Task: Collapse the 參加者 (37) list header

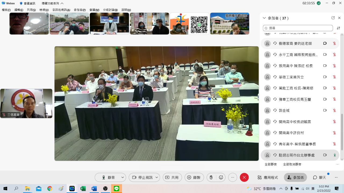Action: (264, 18)
